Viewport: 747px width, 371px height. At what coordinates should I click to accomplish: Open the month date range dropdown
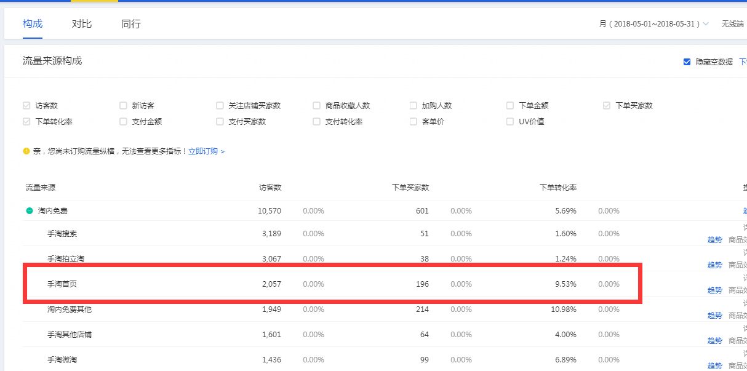(654, 24)
